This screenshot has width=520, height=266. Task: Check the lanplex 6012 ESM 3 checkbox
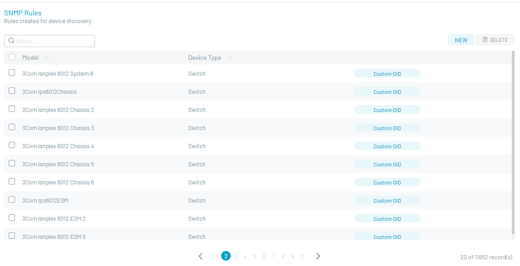tap(12, 236)
